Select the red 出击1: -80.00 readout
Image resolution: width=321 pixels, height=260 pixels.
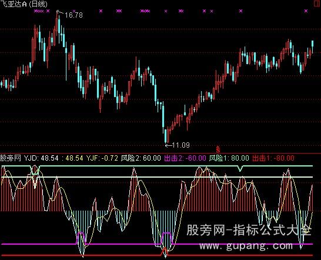273,158
